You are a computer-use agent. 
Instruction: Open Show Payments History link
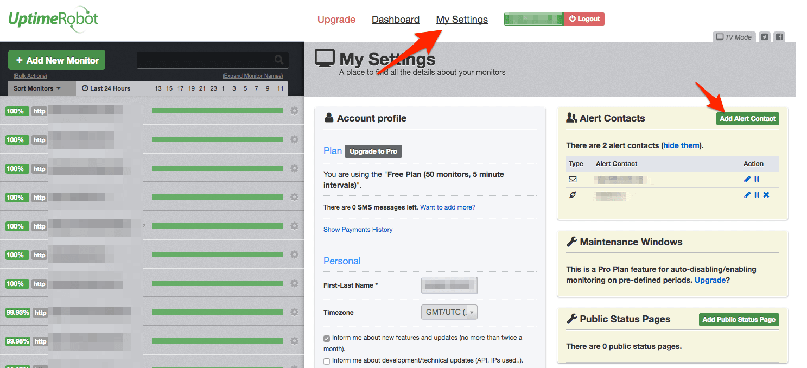pyautogui.click(x=358, y=230)
